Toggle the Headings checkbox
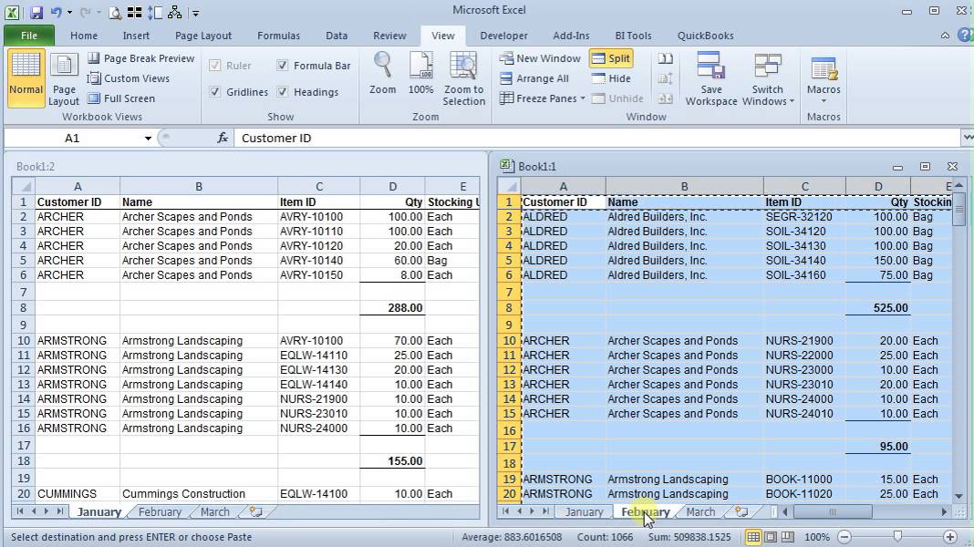974x547 pixels. 283,92
